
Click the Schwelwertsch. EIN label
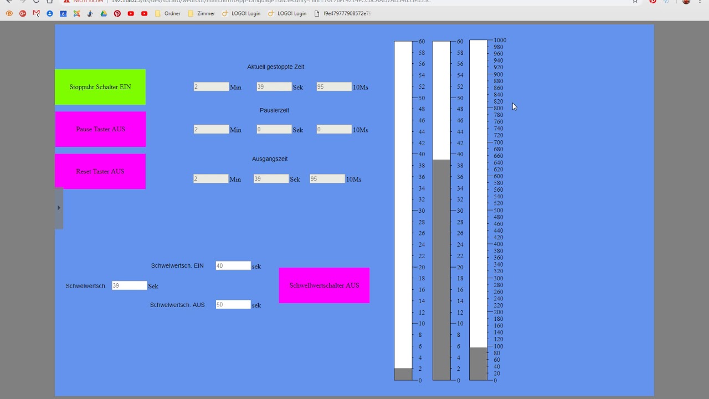point(177,266)
